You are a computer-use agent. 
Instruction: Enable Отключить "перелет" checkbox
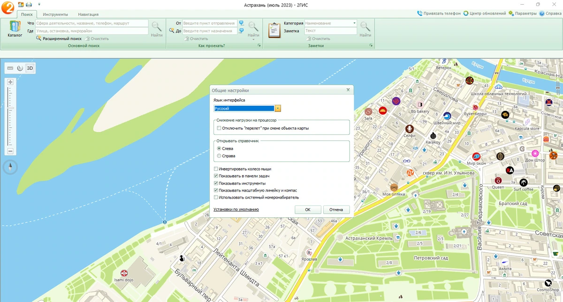coord(219,128)
